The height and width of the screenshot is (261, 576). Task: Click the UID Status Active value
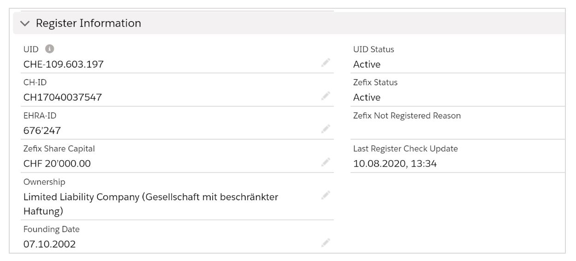click(x=367, y=64)
